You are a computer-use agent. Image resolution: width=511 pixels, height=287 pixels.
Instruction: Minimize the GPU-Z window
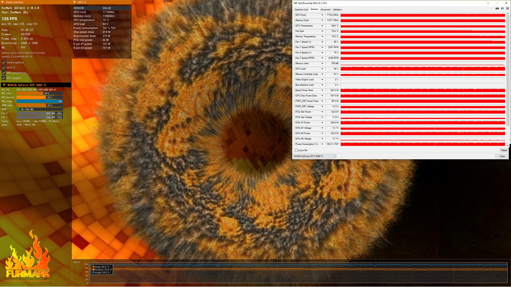488,3
